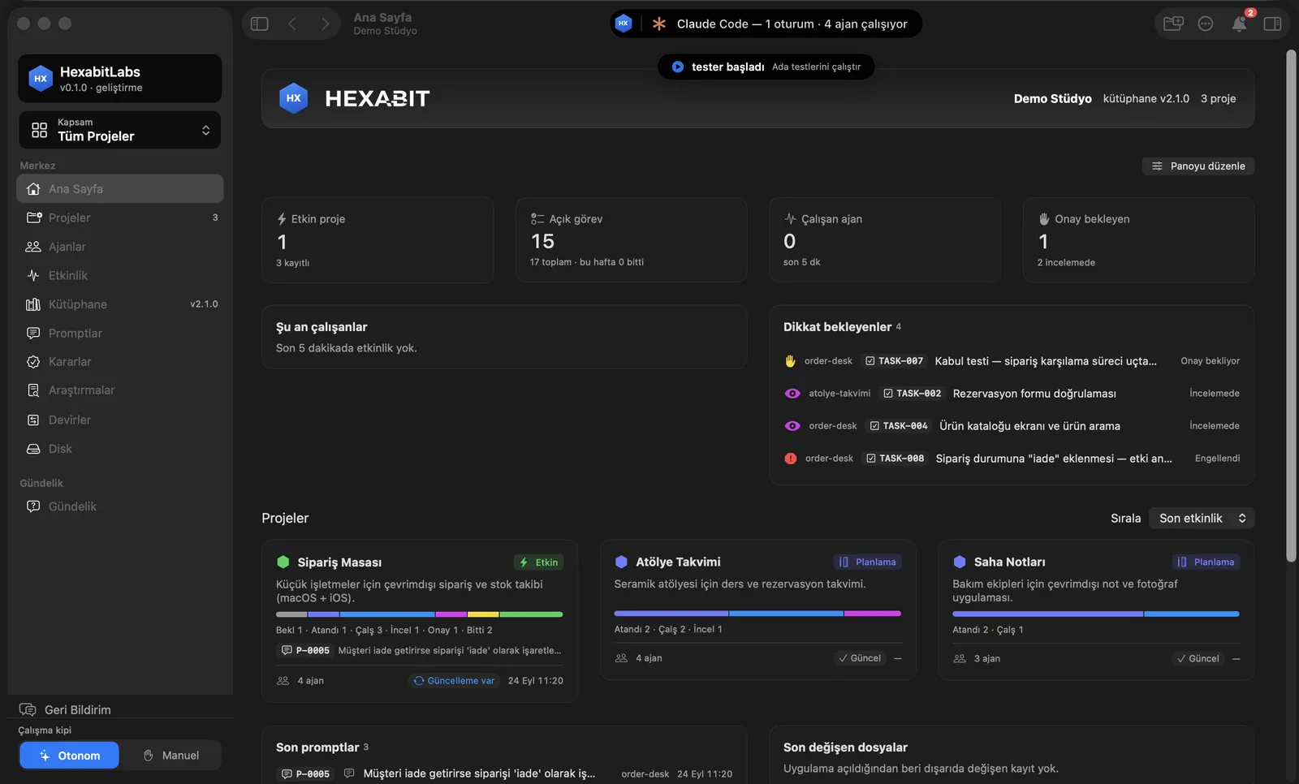
Task: Open the Kapsam Tüm Projeler dropdown
Action: click(x=119, y=130)
